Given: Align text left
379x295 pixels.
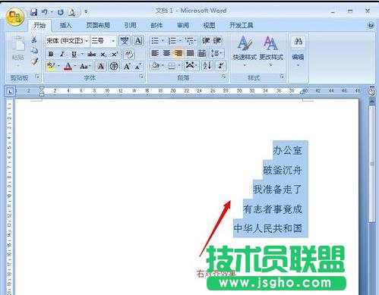Looking at the screenshot, I should [x=155, y=53].
